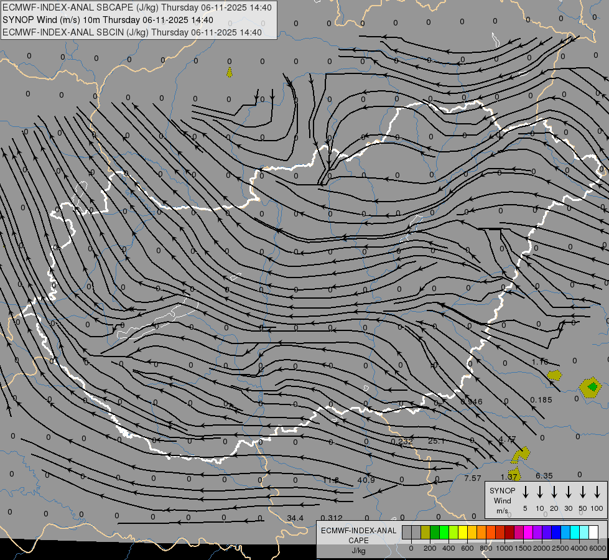The width and height of the screenshot is (609, 560).
Task: Click the '34.4' CAPE value on map
Action: pyautogui.click(x=295, y=518)
